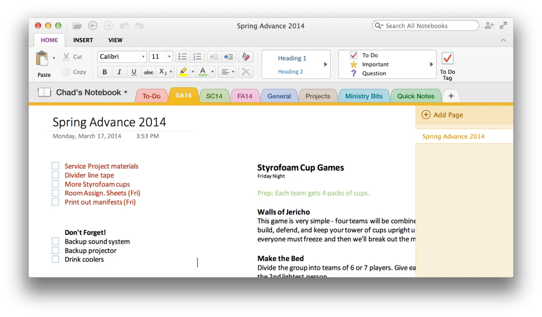The width and height of the screenshot is (542, 317).
Task: Apply the Heading 2 style
Action: tap(290, 71)
